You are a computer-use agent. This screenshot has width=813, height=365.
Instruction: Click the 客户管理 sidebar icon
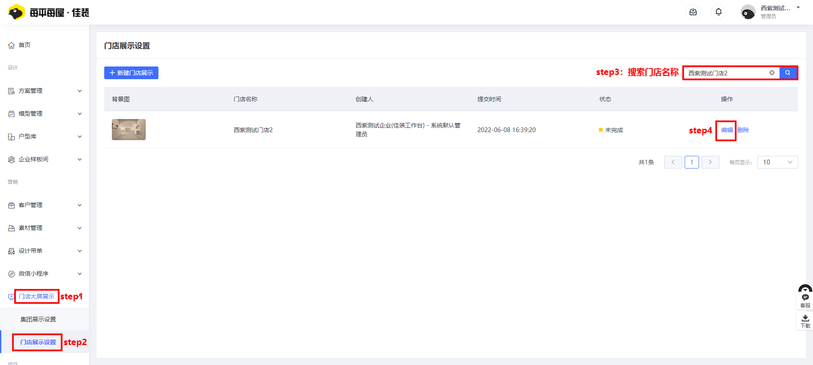click(11, 205)
